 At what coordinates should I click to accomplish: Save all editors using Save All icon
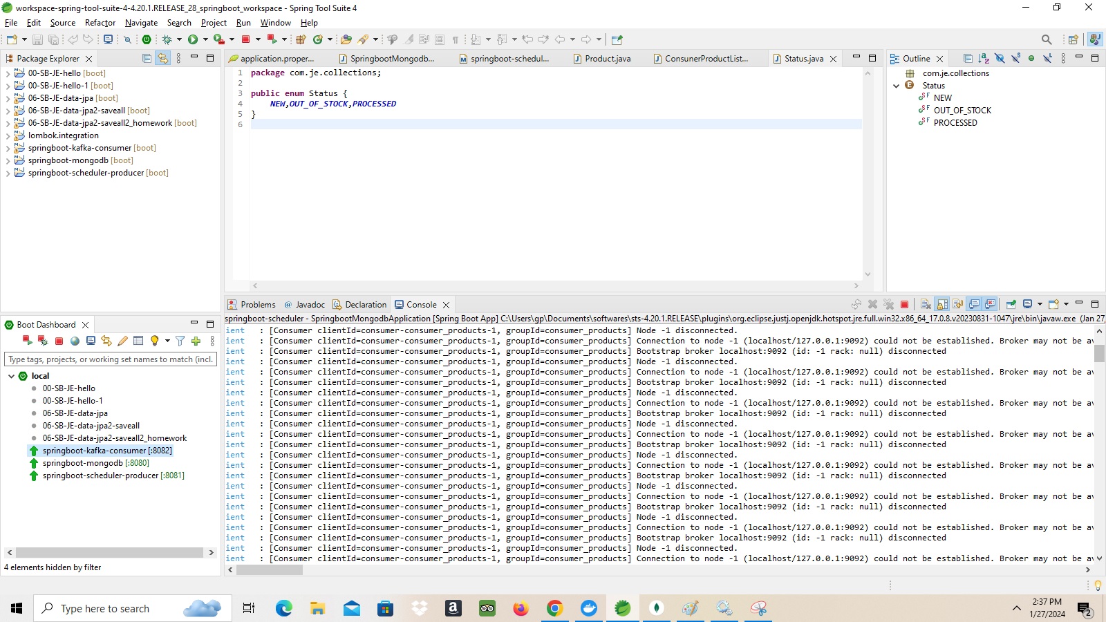54,39
